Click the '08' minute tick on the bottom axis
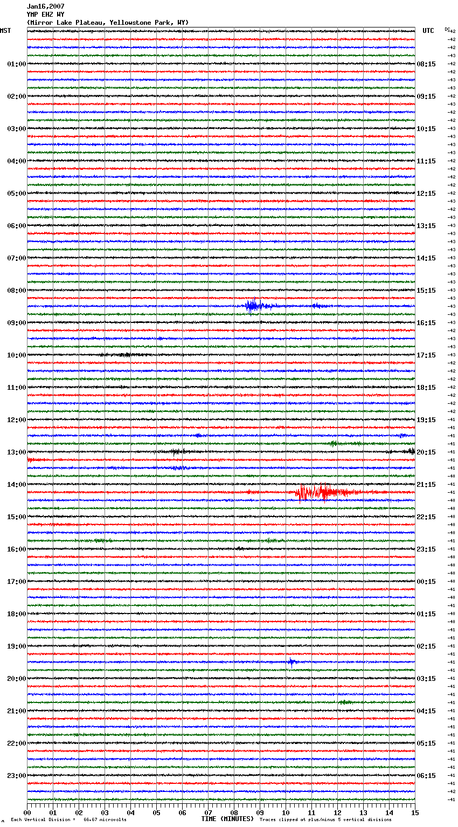 pyautogui.click(x=234, y=813)
